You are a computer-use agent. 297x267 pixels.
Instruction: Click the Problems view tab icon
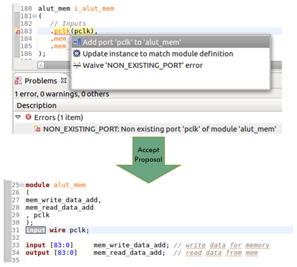click(x=18, y=81)
